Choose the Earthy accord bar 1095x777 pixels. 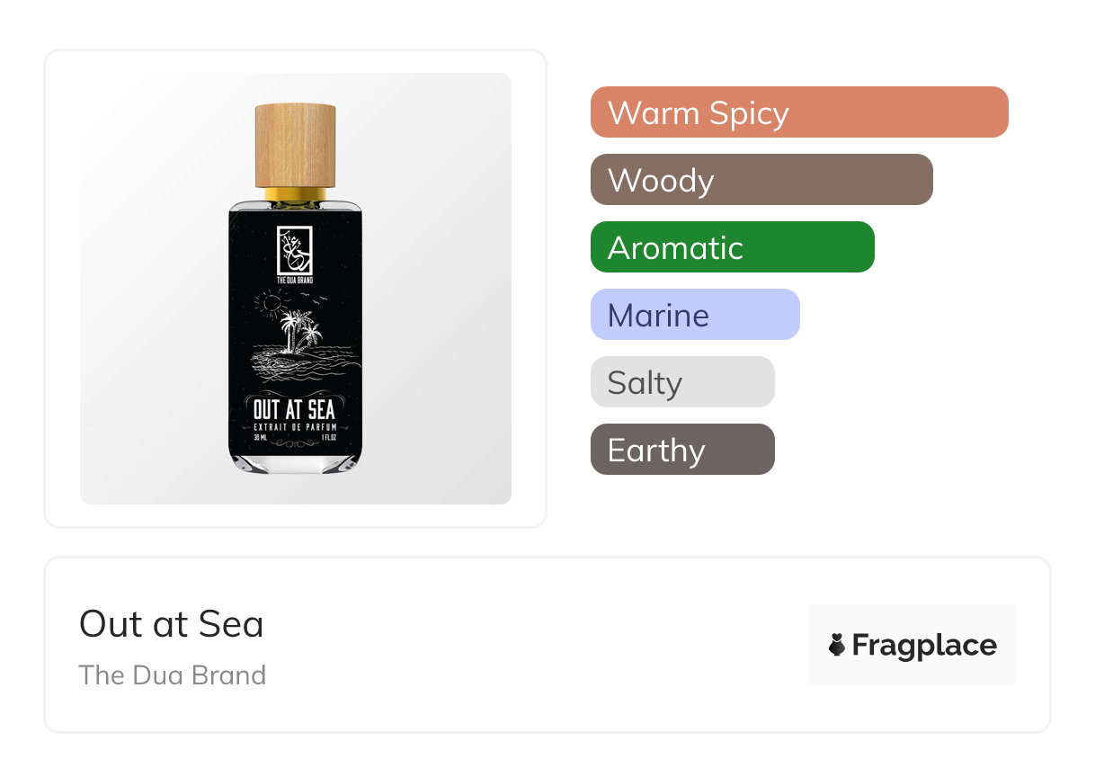click(681, 450)
